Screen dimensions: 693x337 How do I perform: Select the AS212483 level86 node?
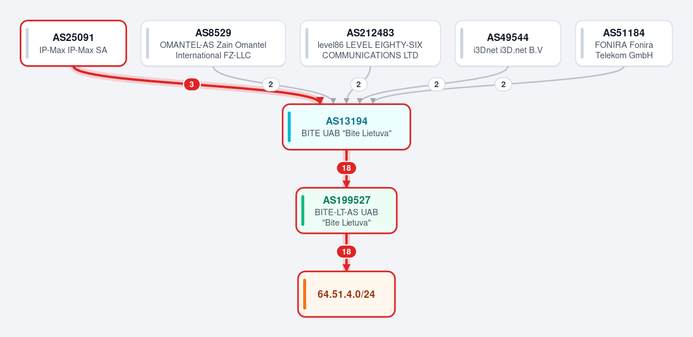tap(370, 43)
